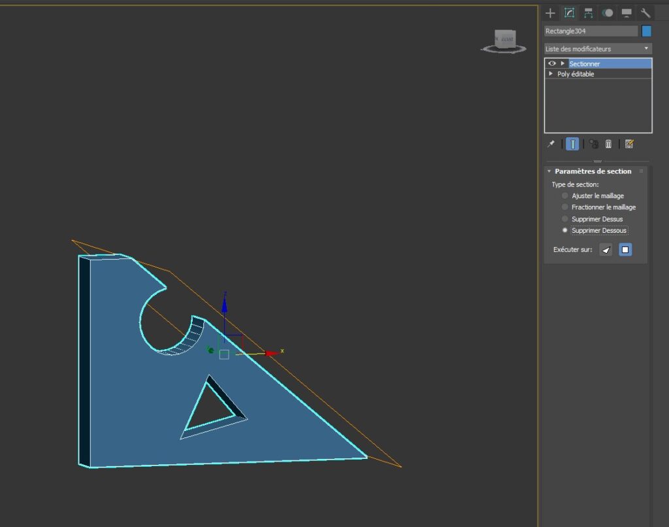Select Ajuster le maillage option
This screenshot has height=527, width=669.
[x=565, y=195]
